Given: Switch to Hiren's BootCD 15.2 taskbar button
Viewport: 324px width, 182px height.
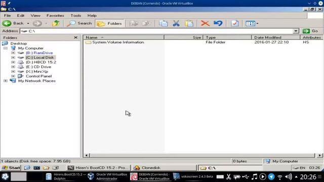Looking at the screenshot, I should click(x=98, y=168).
